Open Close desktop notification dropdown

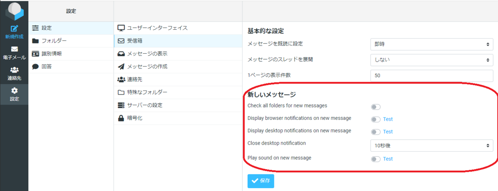coord(432,146)
